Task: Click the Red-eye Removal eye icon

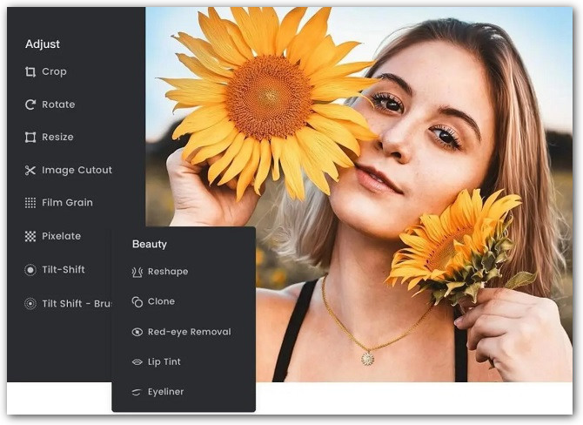Action: coord(137,332)
